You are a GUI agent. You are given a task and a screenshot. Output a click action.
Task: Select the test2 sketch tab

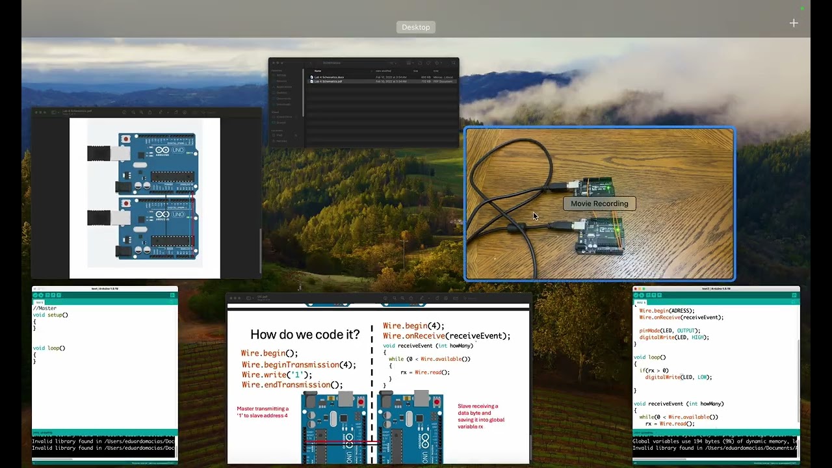coord(642,302)
